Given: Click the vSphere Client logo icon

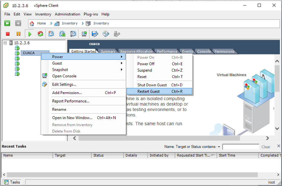Looking at the screenshot, I should [6, 5].
